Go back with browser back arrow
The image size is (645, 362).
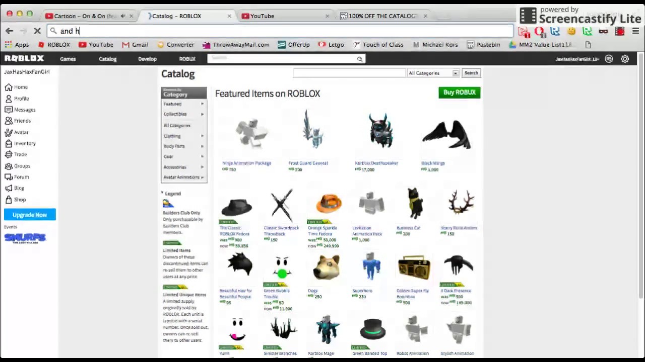coord(9,31)
